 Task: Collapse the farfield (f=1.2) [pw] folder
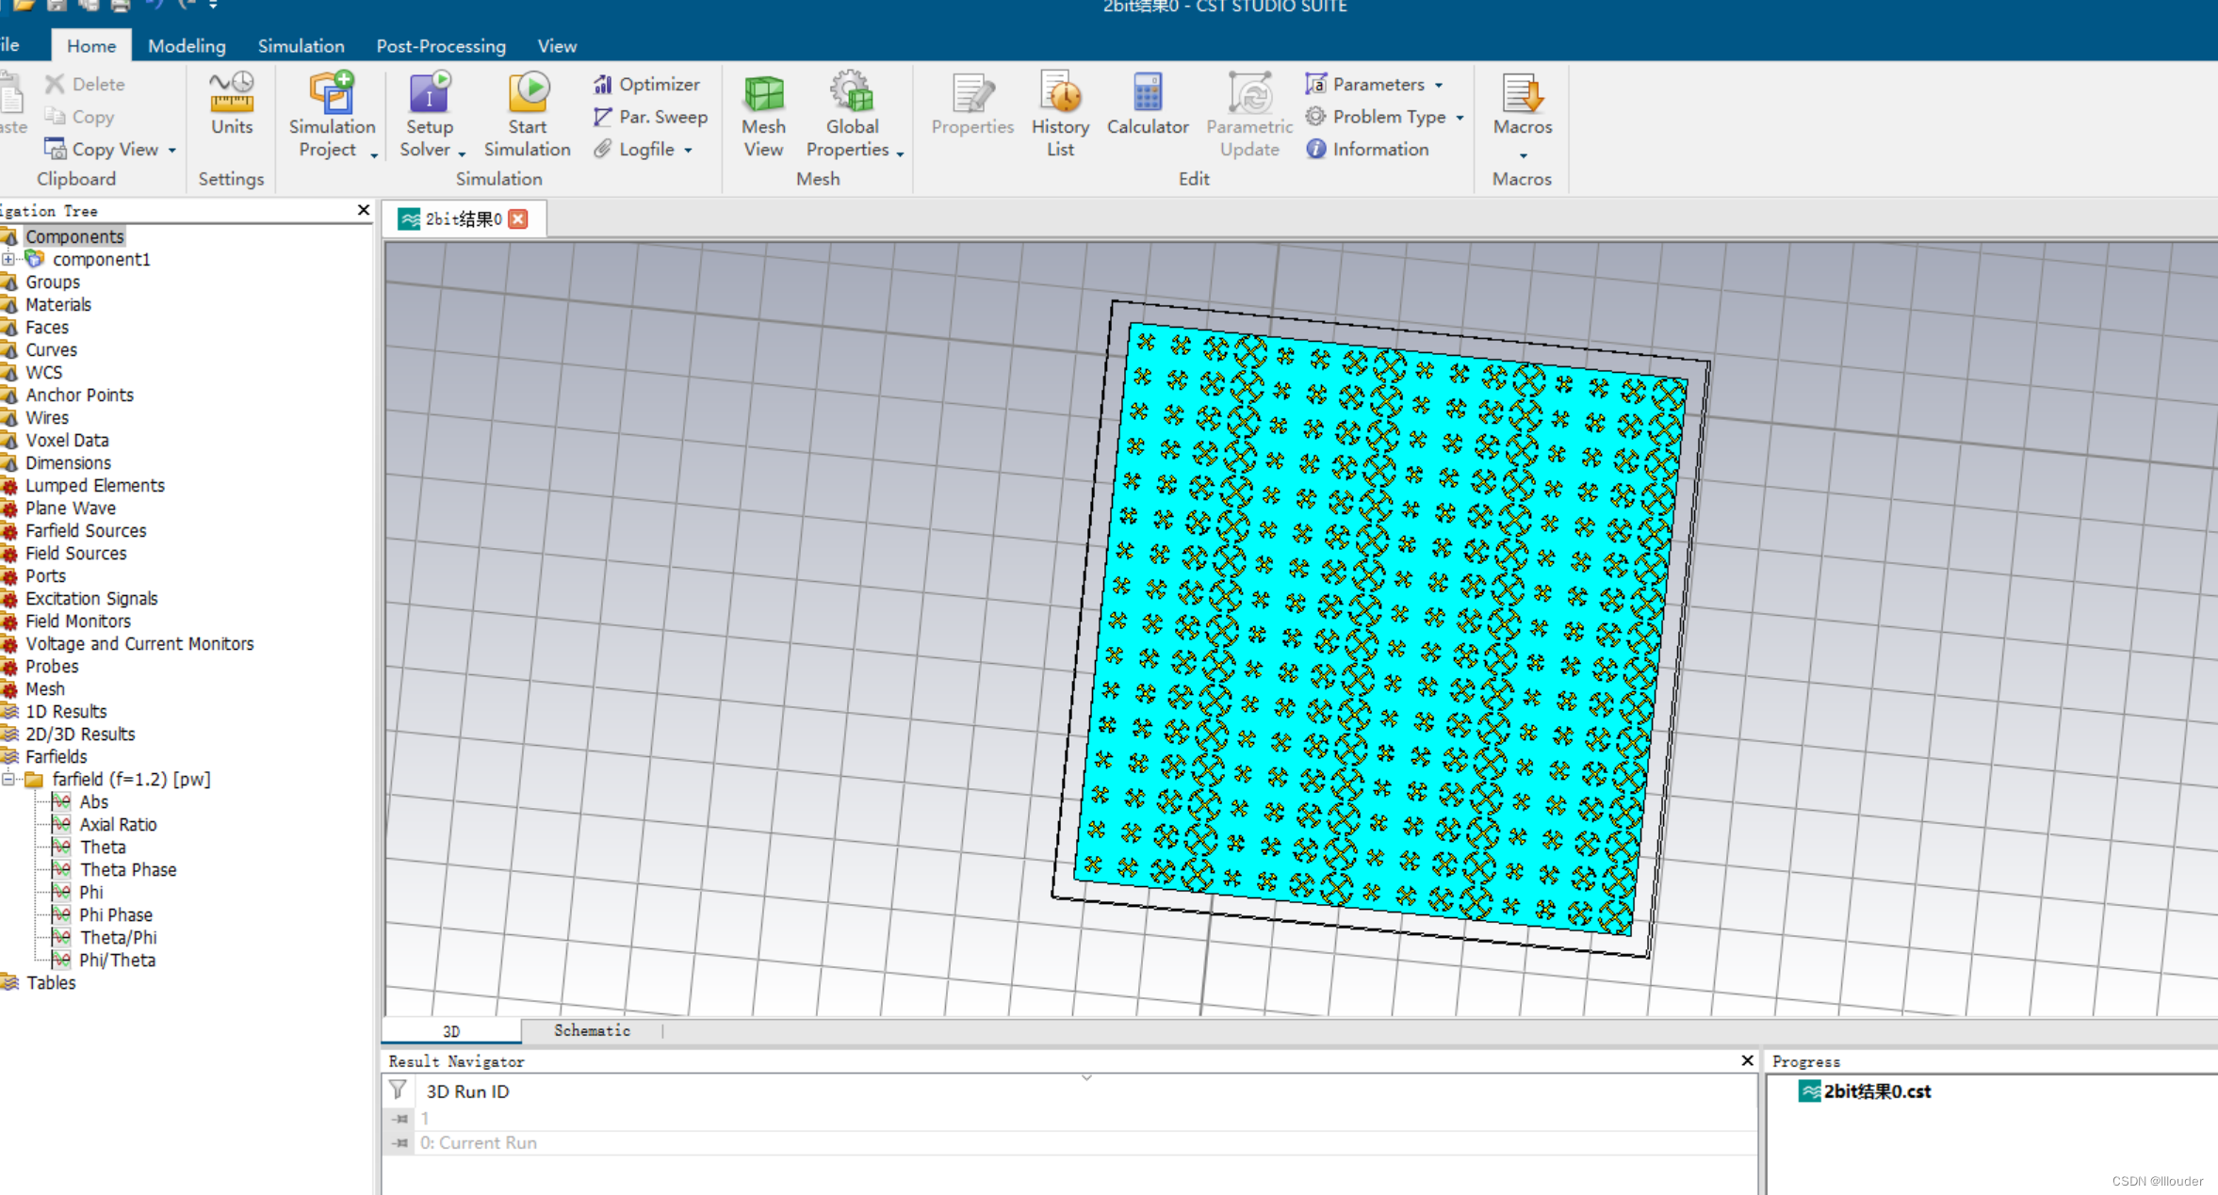pyautogui.click(x=8, y=779)
